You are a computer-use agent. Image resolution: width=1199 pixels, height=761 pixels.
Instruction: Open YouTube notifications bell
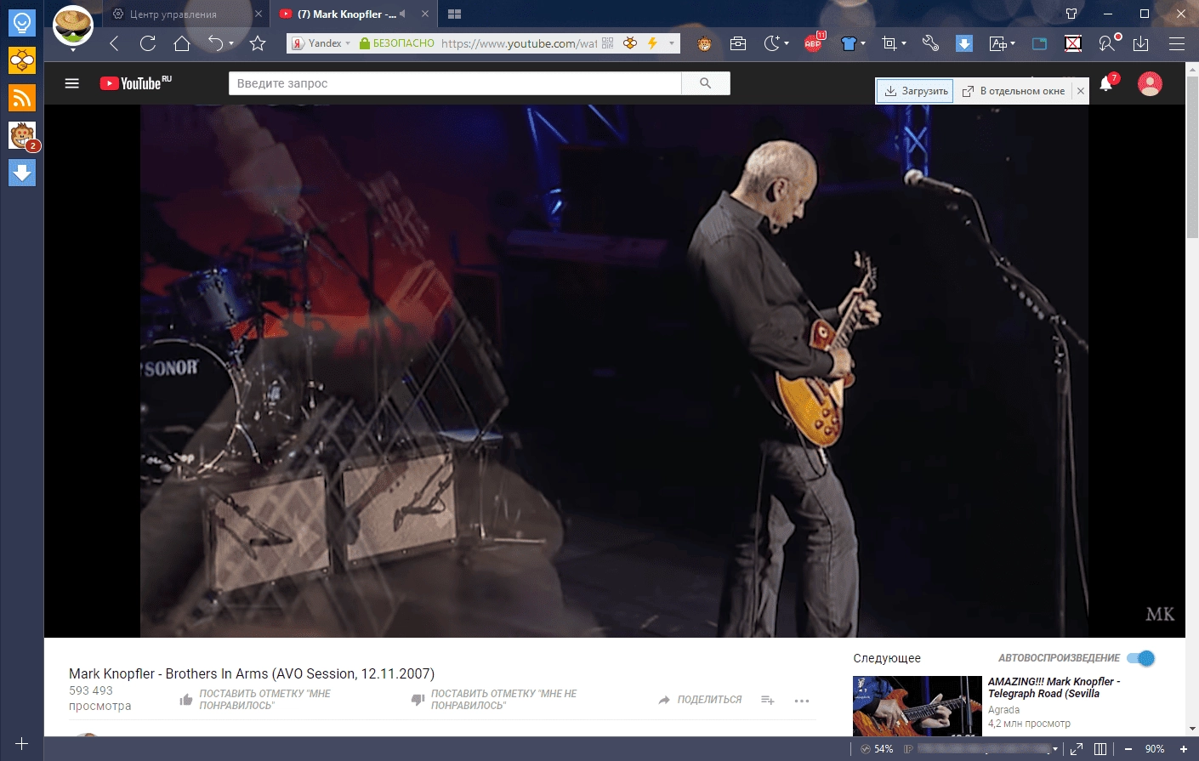1106,83
